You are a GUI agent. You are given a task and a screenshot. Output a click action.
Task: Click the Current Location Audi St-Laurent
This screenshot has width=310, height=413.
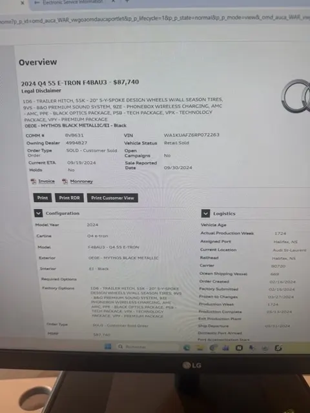click(289, 250)
